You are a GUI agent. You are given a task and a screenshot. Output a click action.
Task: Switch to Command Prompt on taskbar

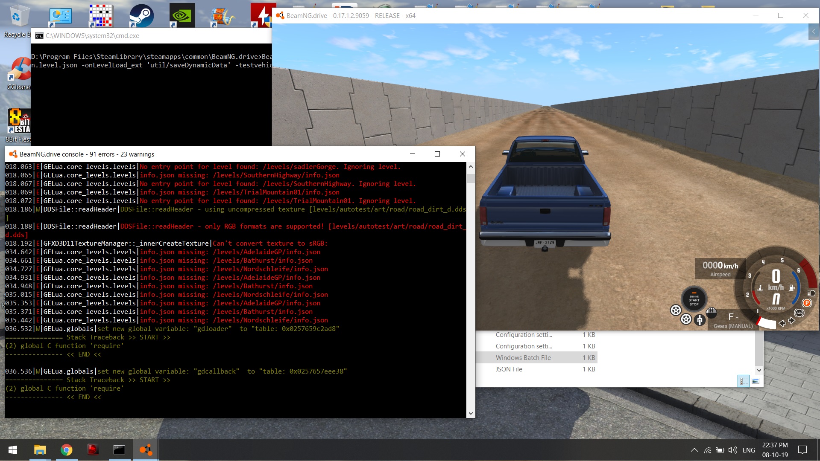[119, 450]
